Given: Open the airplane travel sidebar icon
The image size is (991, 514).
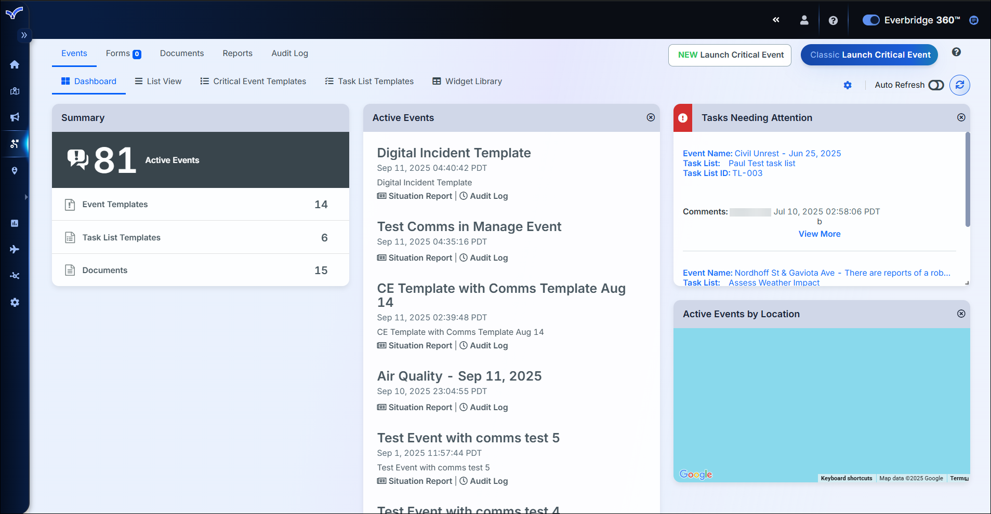Looking at the screenshot, I should pos(15,249).
